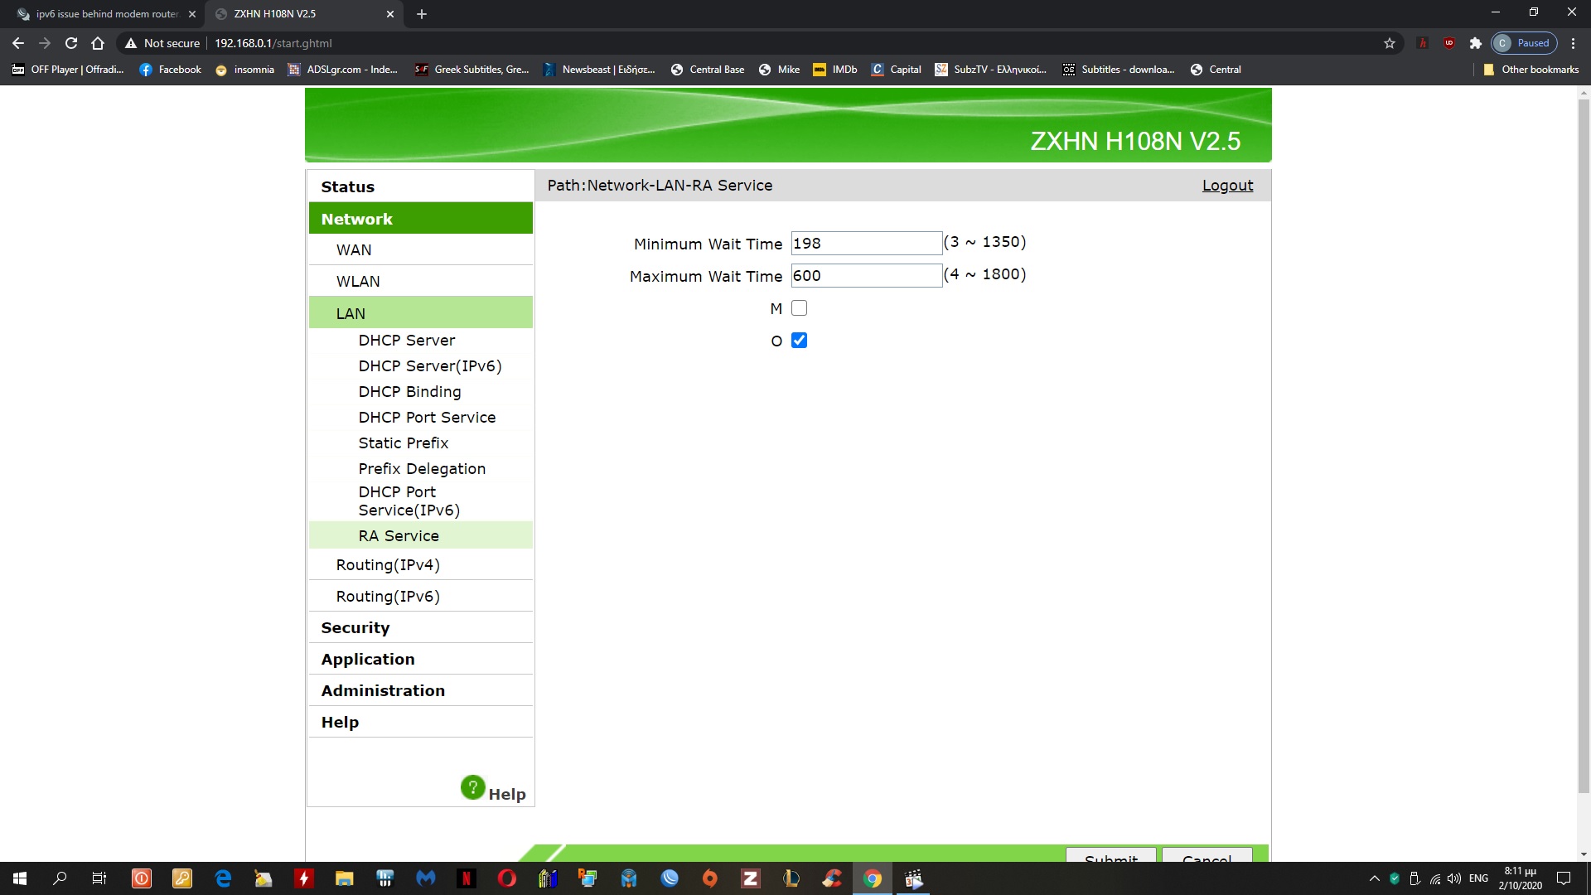Click the browser home icon
Viewport: 1591px width, 895px height.
click(98, 43)
